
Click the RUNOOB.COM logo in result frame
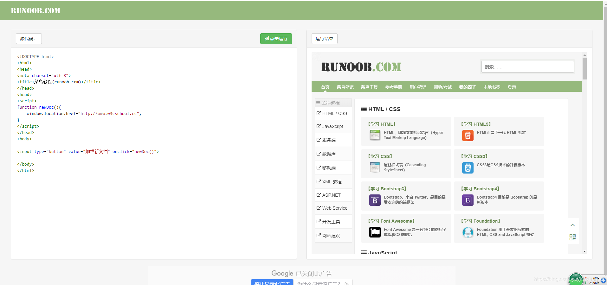(361, 67)
